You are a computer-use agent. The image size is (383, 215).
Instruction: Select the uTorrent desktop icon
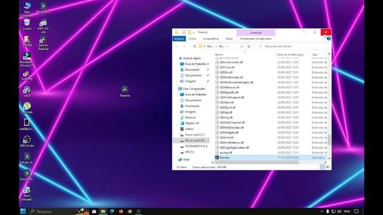(27, 108)
